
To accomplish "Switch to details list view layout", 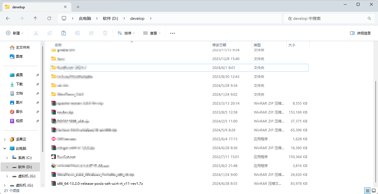I will pos(367,191).
